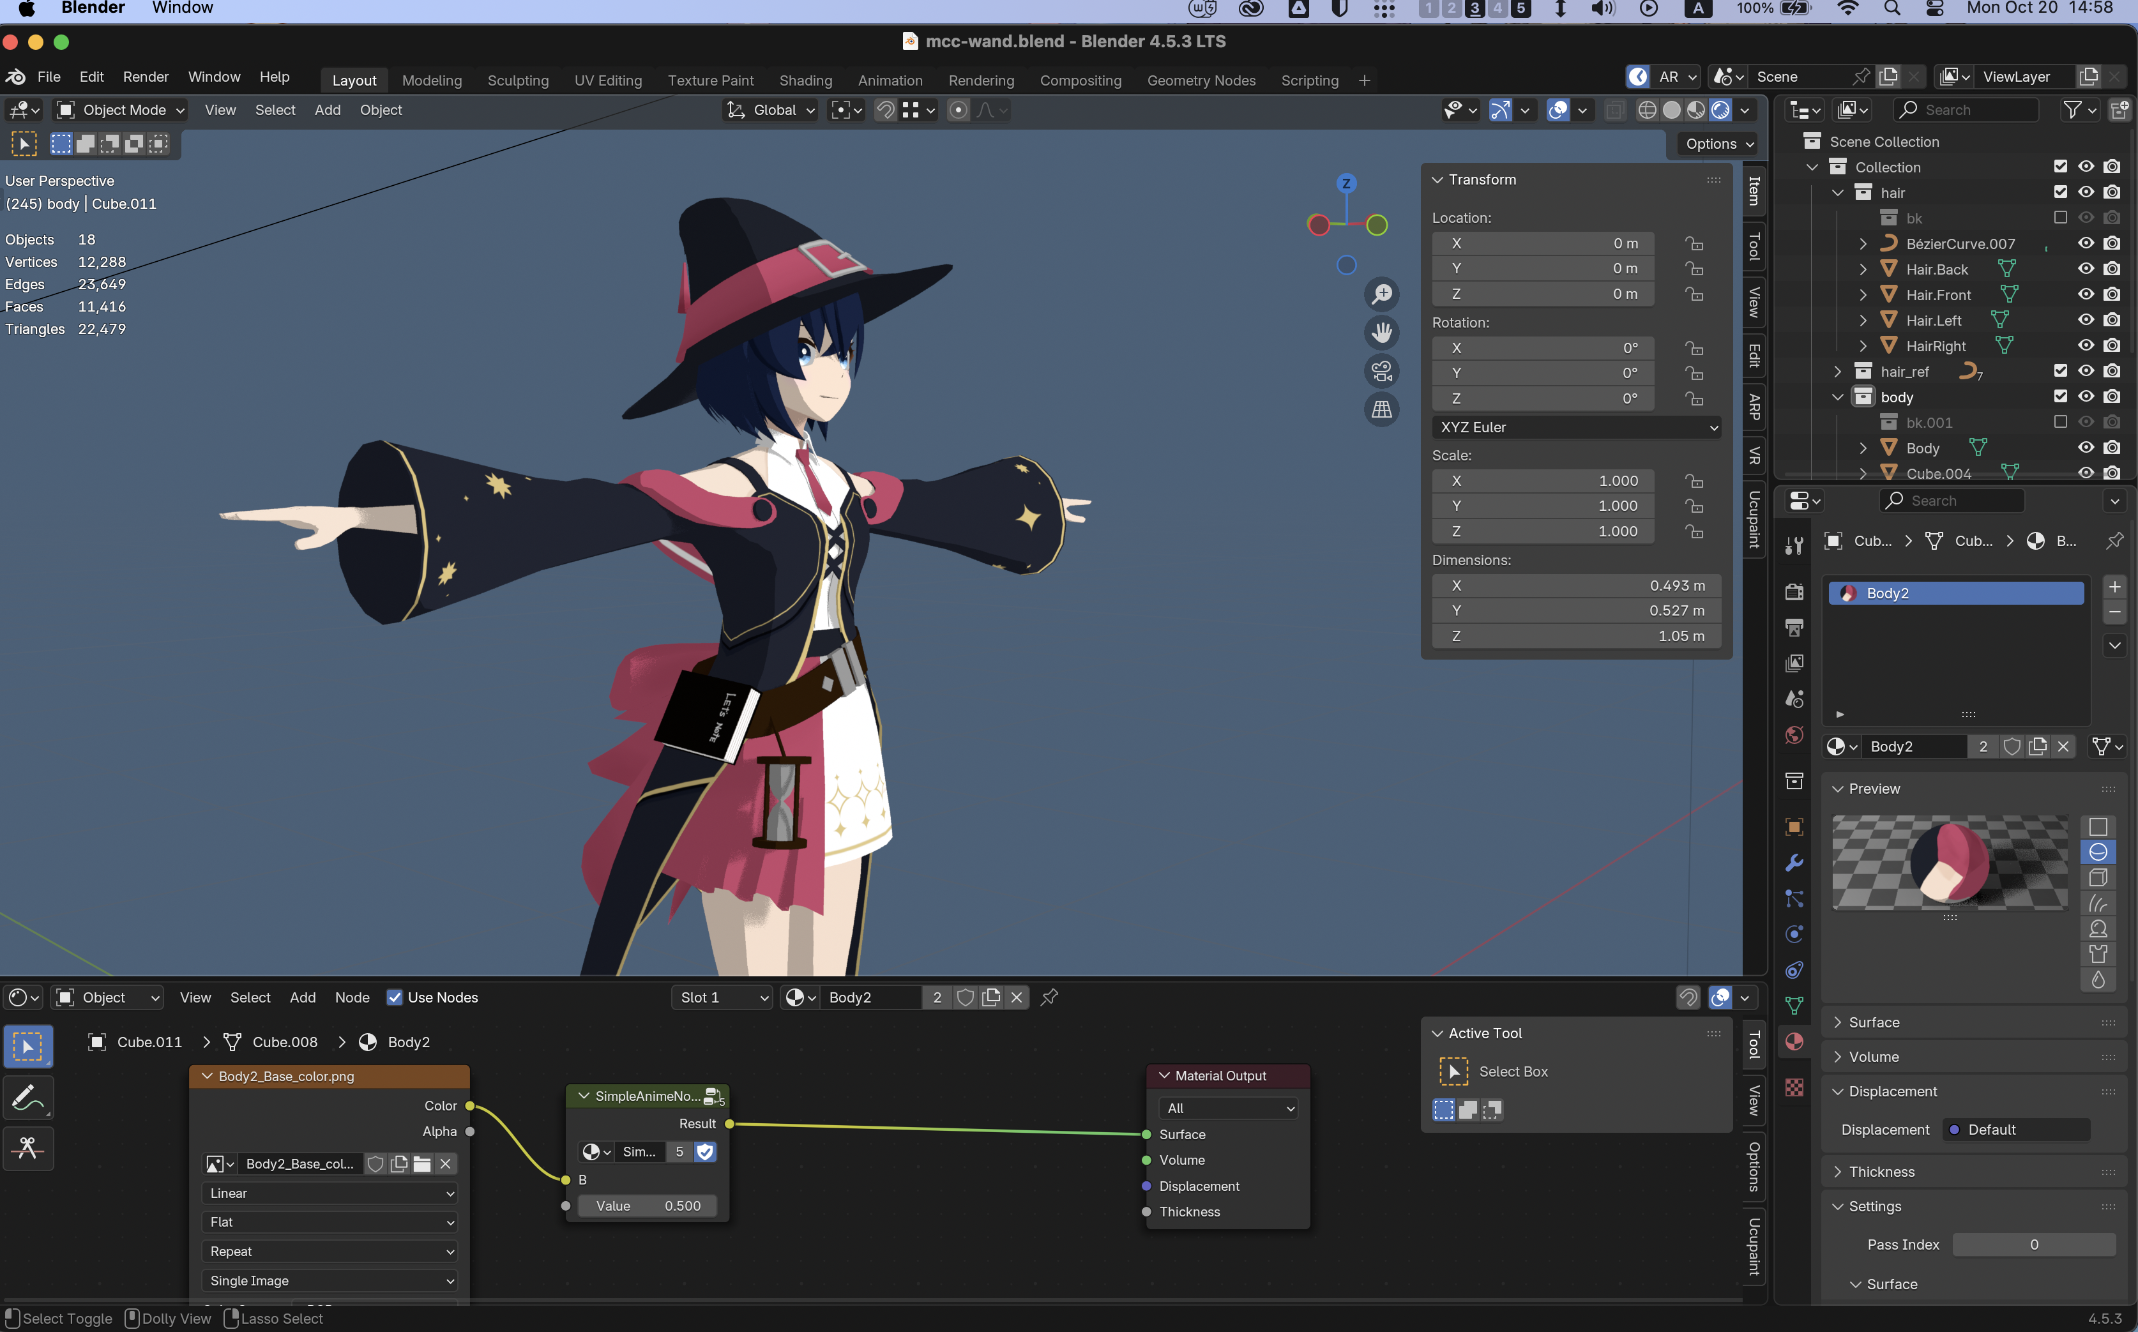2138x1332 pixels.
Task: Open the viewport Options button
Action: coord(1718,144)
